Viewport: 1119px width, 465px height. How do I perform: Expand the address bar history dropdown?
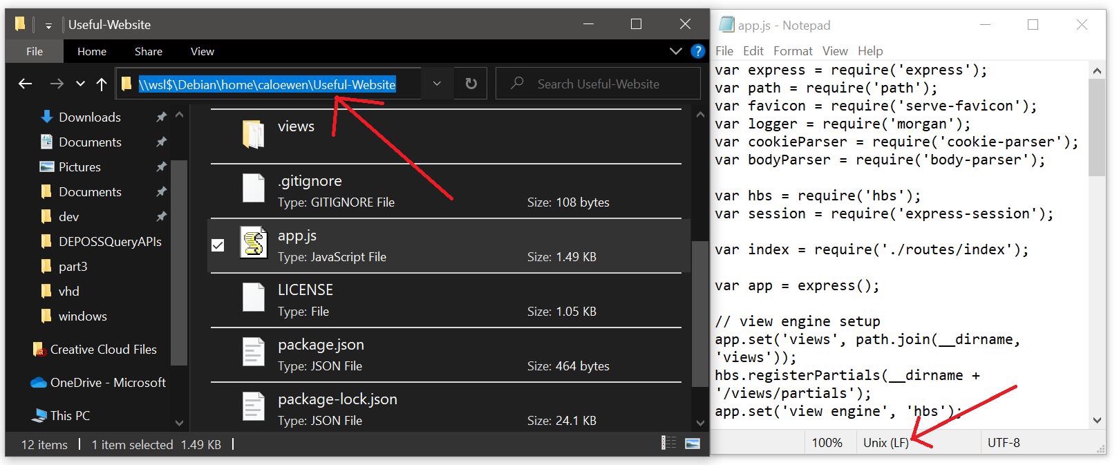(437, 84)
